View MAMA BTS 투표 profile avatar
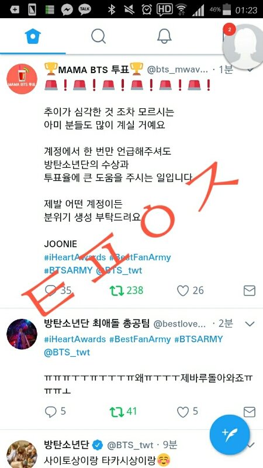263x468 pixels. coord(22,79)
